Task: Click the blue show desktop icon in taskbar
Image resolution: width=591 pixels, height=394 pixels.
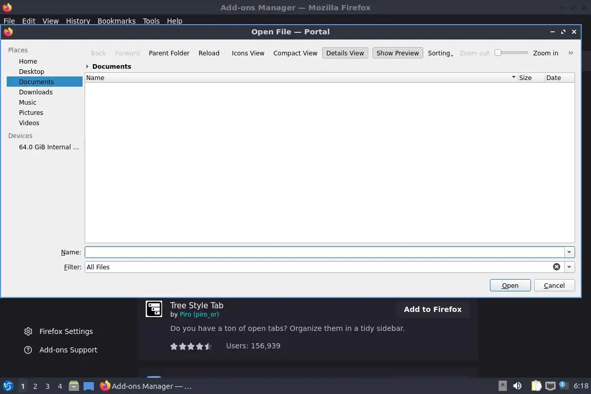Action: [89, 386]
